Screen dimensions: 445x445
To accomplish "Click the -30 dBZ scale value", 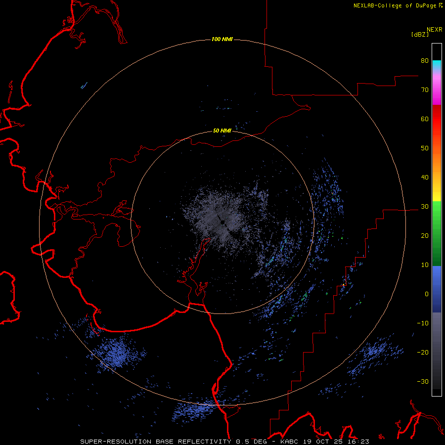I will coord(423,381).
